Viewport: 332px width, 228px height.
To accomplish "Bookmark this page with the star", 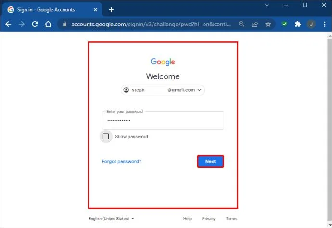I will pos(268,24).
